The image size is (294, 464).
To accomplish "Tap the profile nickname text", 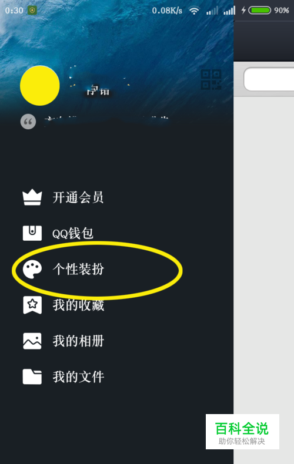I will (98, 90).
